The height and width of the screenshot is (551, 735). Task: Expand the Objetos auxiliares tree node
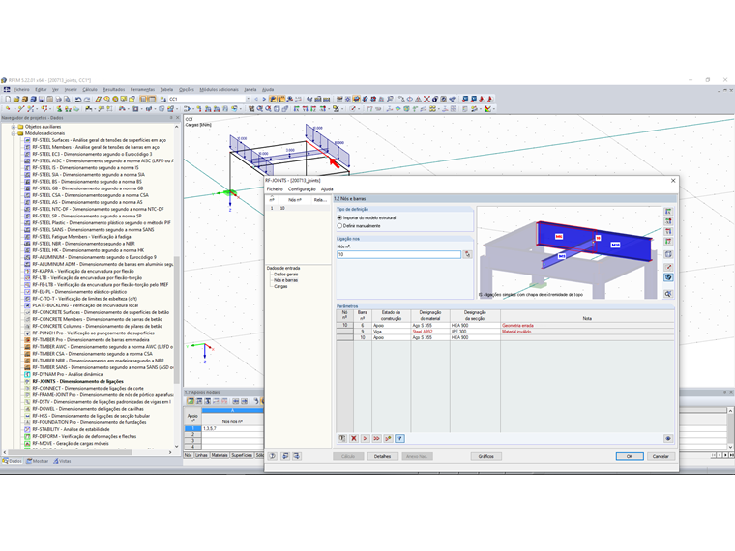point(14,127)
